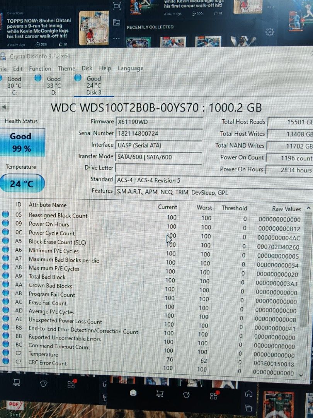
Task: Select raw value 003E00150018
Action: point(274,364)
